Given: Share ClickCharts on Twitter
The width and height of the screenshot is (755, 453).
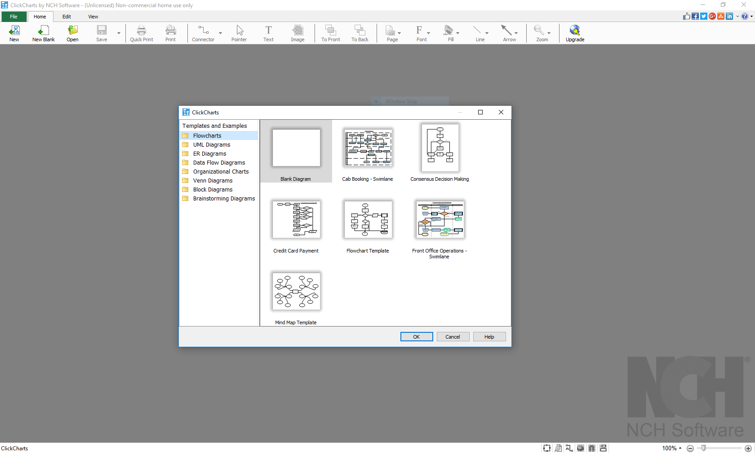Looking at the screenshot, I should (x=702, y=16).
